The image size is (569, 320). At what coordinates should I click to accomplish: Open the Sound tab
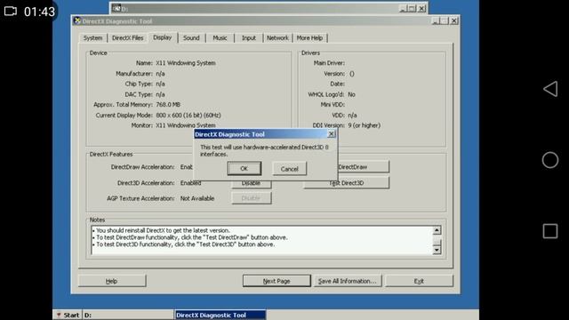point(191,38)
